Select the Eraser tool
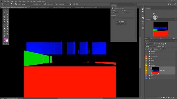177x99 pixels. click(7, 24)
